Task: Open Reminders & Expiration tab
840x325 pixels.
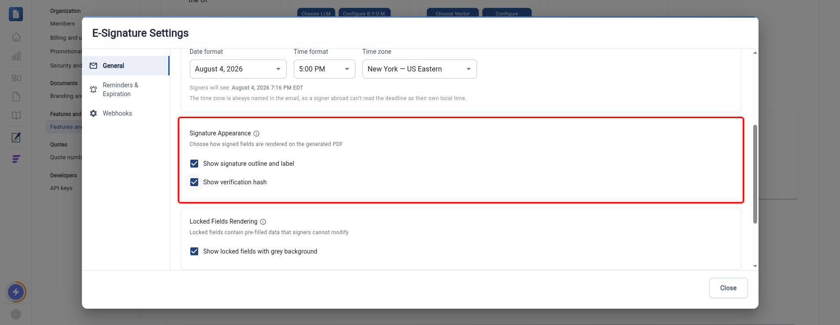Action: 126,90
